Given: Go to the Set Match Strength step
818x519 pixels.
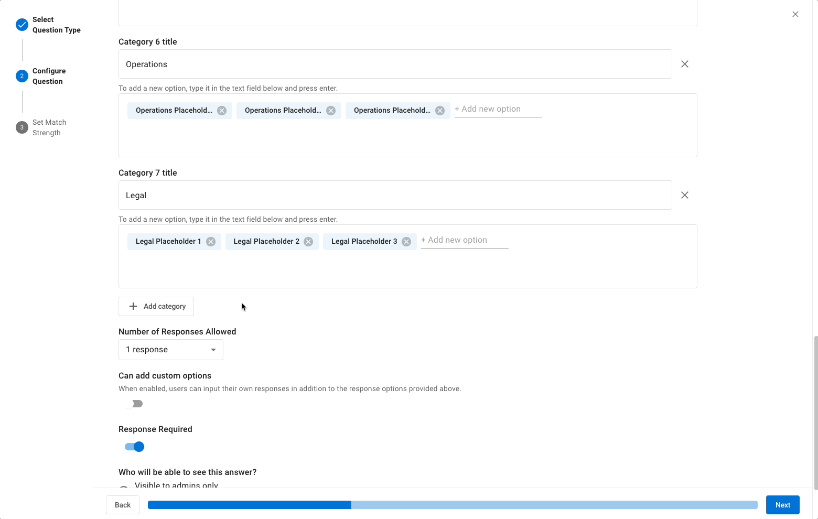Looking at the screenshot, I should 21,127.
